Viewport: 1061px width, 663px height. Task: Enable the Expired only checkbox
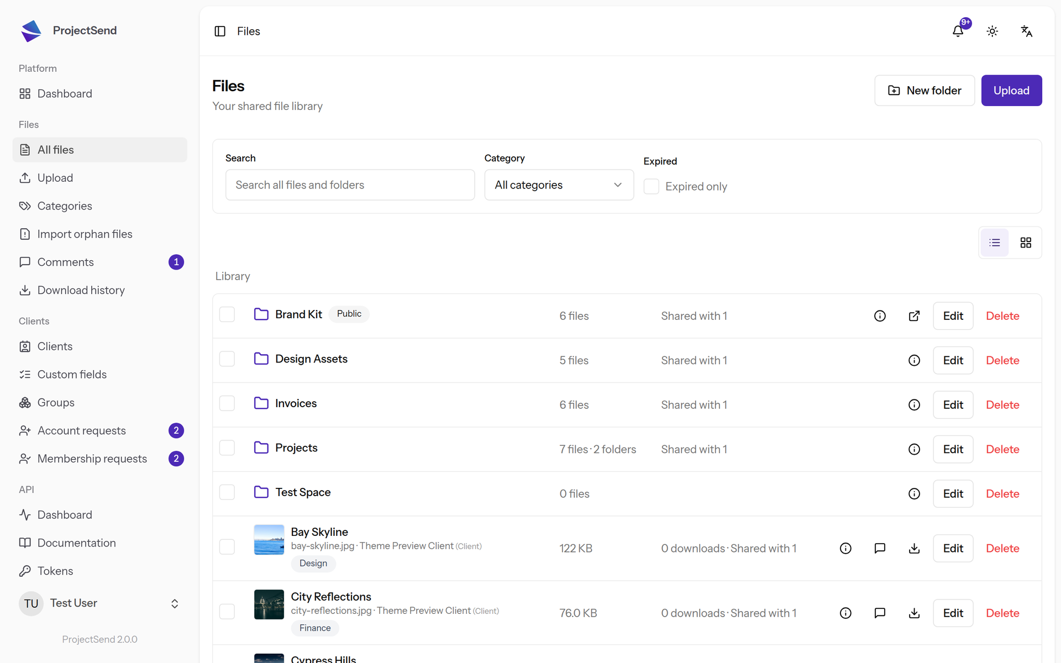652,187
